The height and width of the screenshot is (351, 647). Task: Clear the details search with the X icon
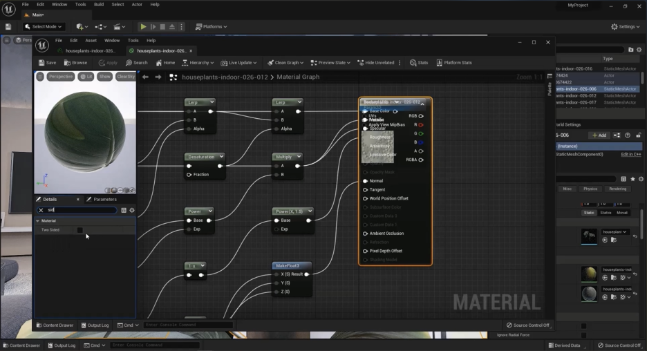tap(41, 210)
